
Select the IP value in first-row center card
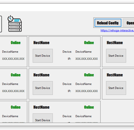point(86,59)
